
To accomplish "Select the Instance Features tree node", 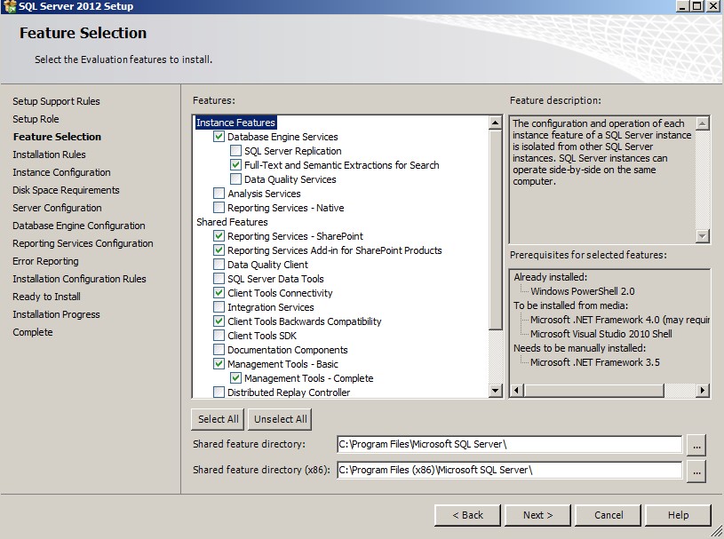I will click(235, 123).
